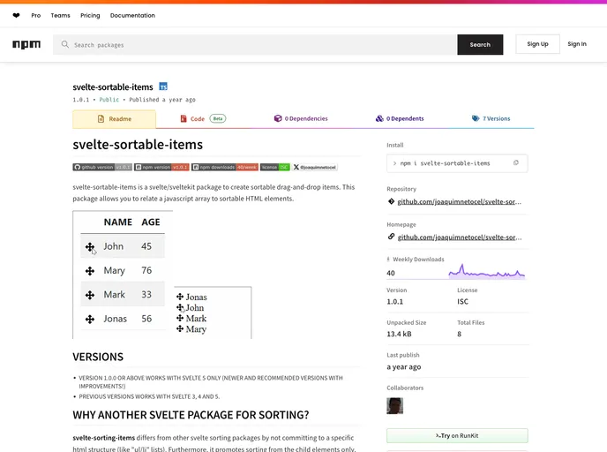Click the Unpacked Size value 13.4 kB
This screenshot has height=452, width=607.
[399, 334]
